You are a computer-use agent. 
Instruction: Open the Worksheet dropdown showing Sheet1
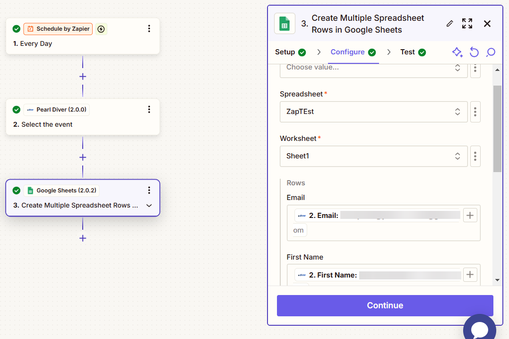coord(373,156)
